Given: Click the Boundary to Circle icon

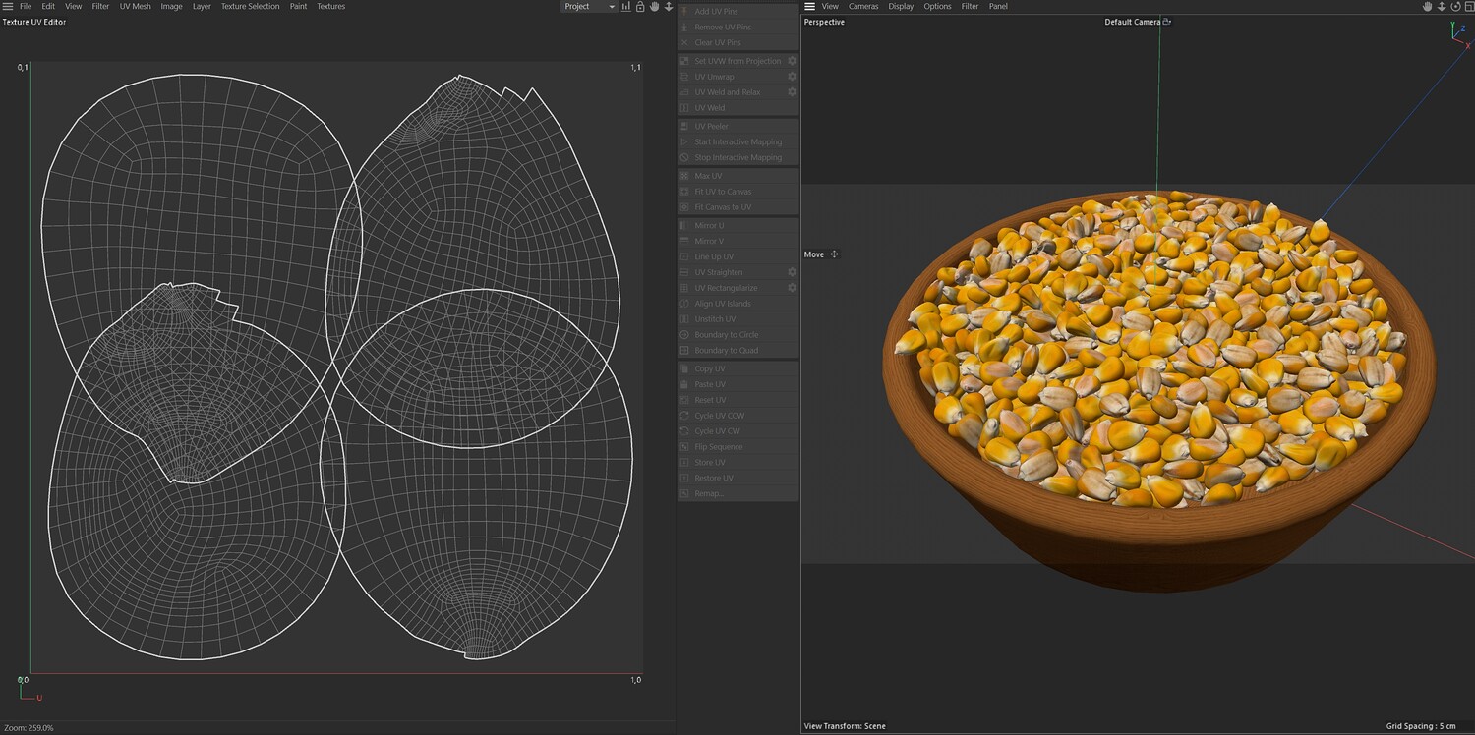Looking at the screenshot, I should tap(685, 335).
